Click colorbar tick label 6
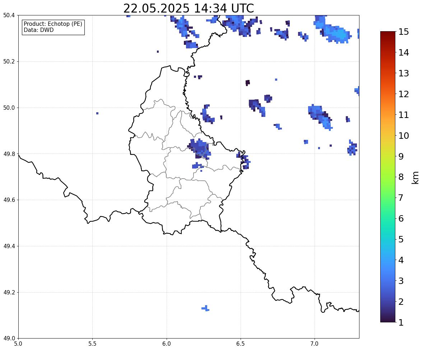The width and height of the screenshot is (423, 350). pyautogui.click(x=401, y=218)
